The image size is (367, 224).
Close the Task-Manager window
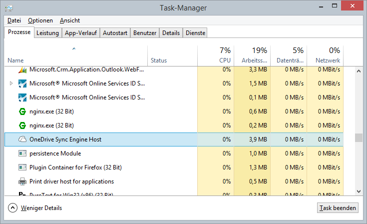click(352, 6)
